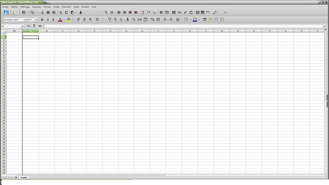Apply percent number format icon
This screenshot has height=185, width=329.
click(x=134, y=20)
